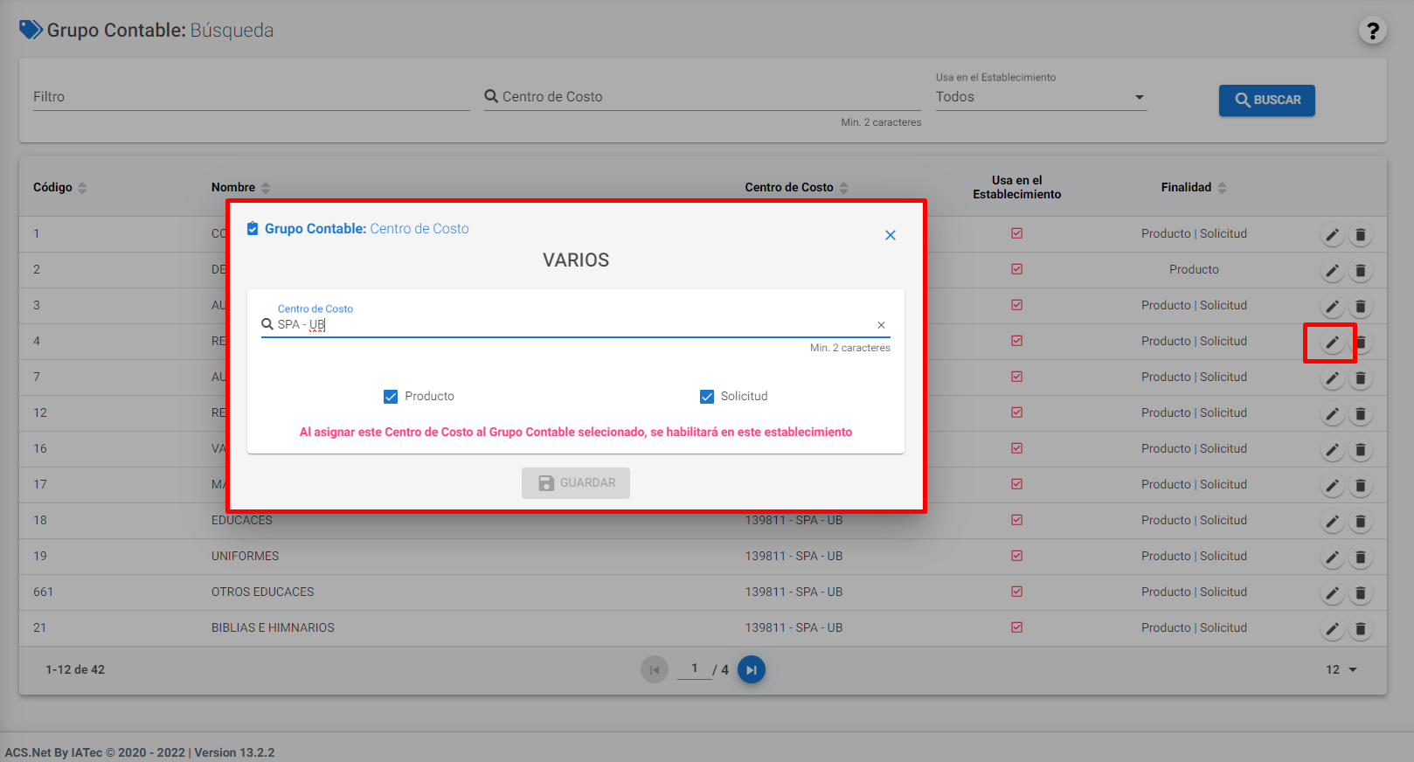The image size is (1414, 762).
Task: Click the GUARDAR button
Action: [576, 483]
